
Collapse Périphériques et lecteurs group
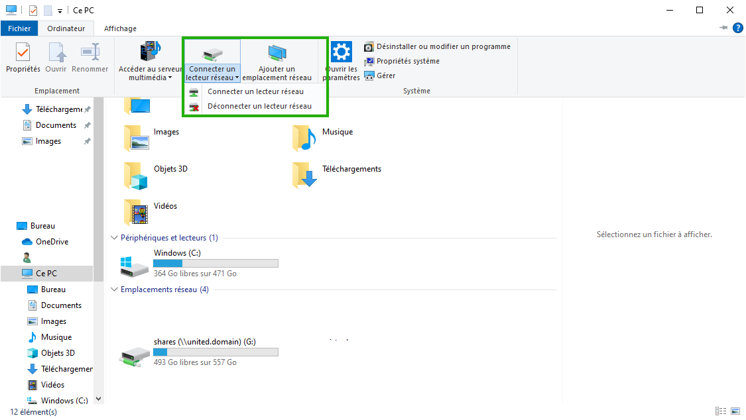[x=114, y=238]
